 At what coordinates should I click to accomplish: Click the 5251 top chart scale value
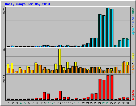pos(4,11)
